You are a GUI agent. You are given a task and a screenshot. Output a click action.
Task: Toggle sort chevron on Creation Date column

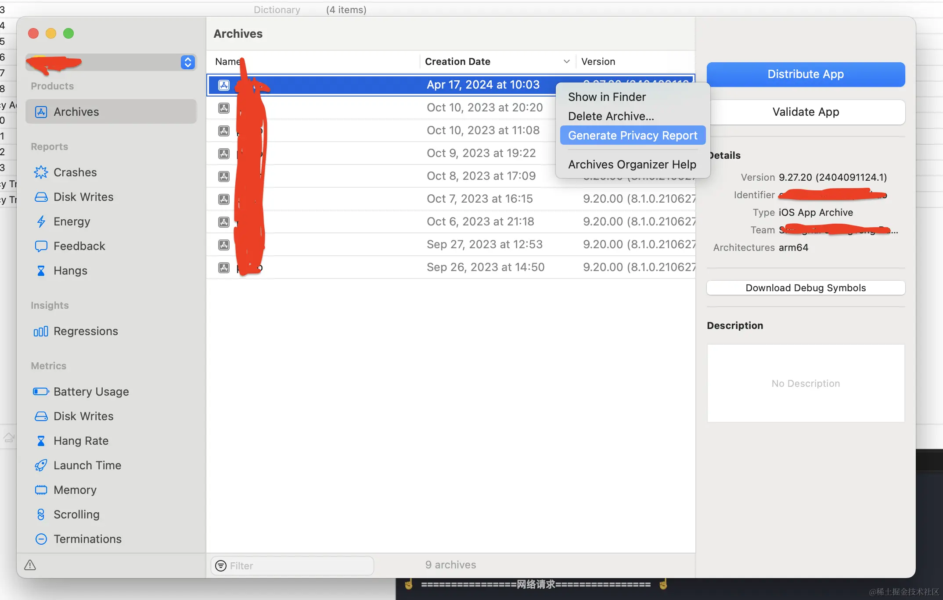(567, 61)
